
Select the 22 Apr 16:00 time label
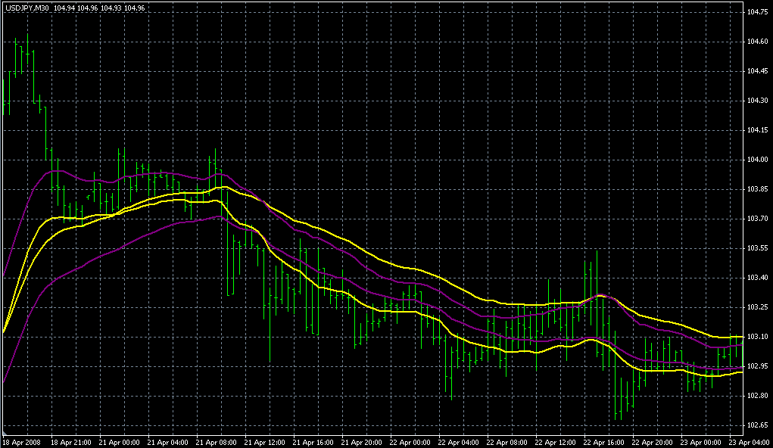point(604,442)
